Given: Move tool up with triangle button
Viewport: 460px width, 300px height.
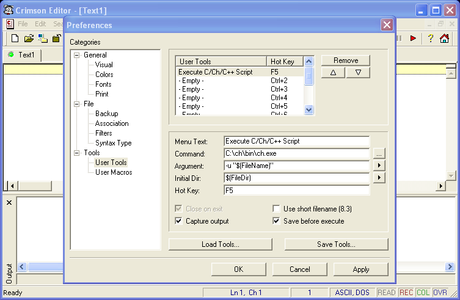Looking at the screenshot, I should pyautogui.click(x=333, y=73).
